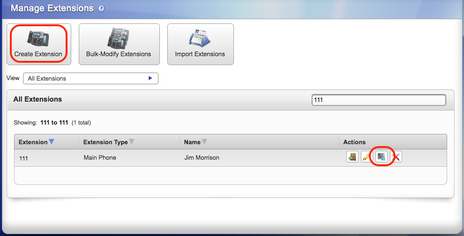Click the Extension Type column header
This screenshot has height=236, width=464.
tap(129, 142)
